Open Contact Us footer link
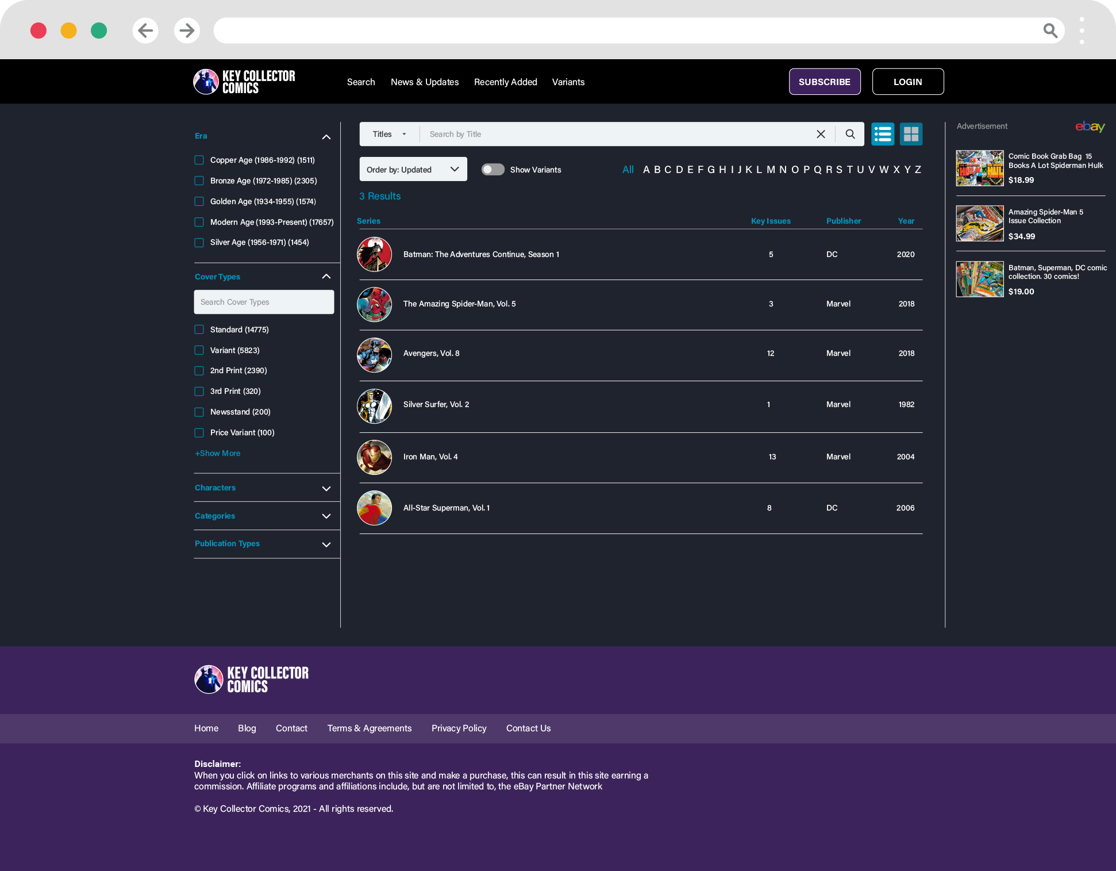 529,728
